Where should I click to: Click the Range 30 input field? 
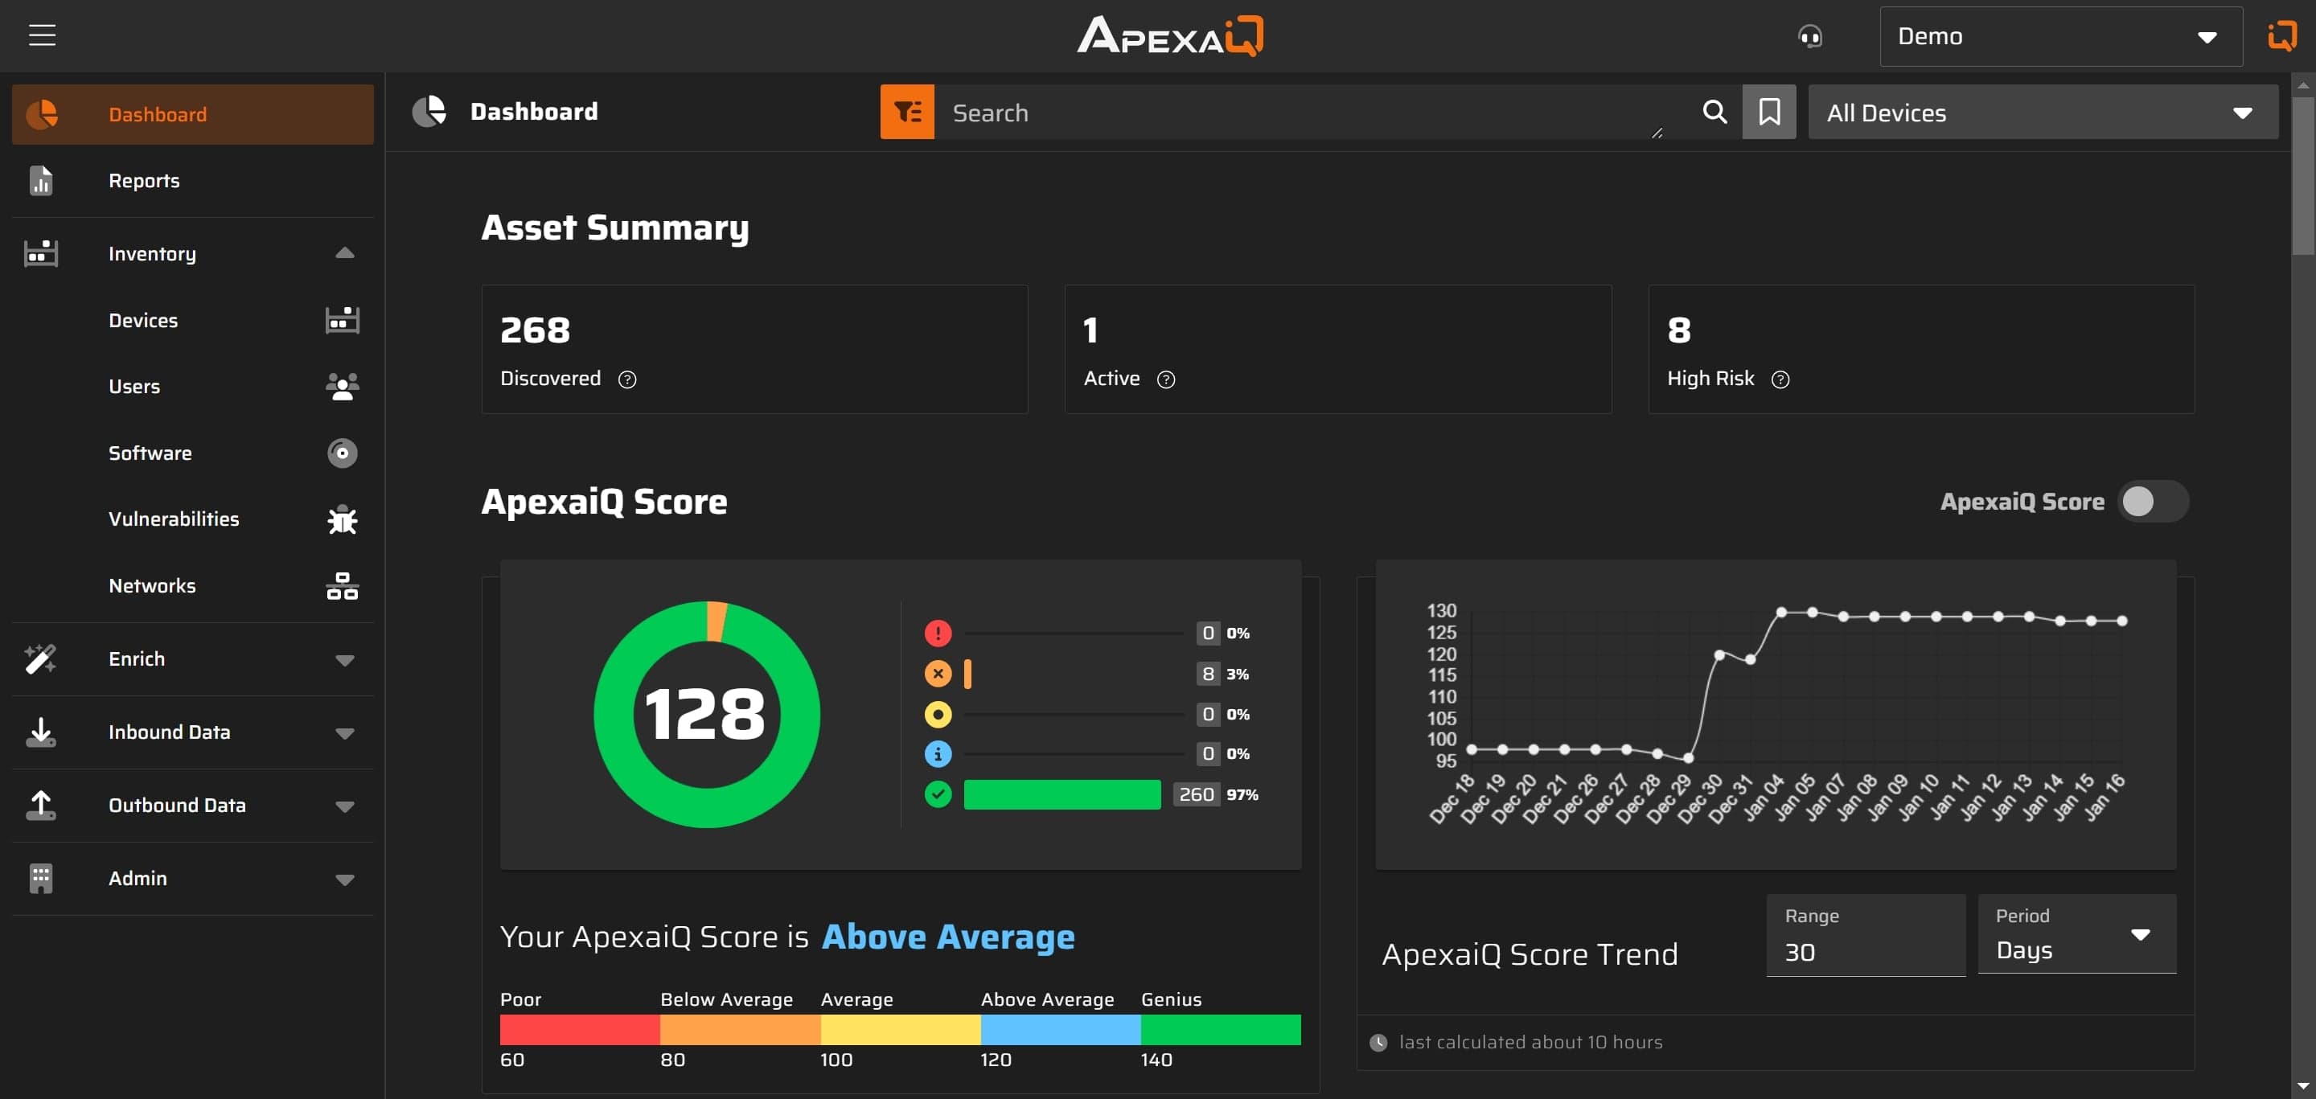pyautogui.click(x=1866, y=934)
